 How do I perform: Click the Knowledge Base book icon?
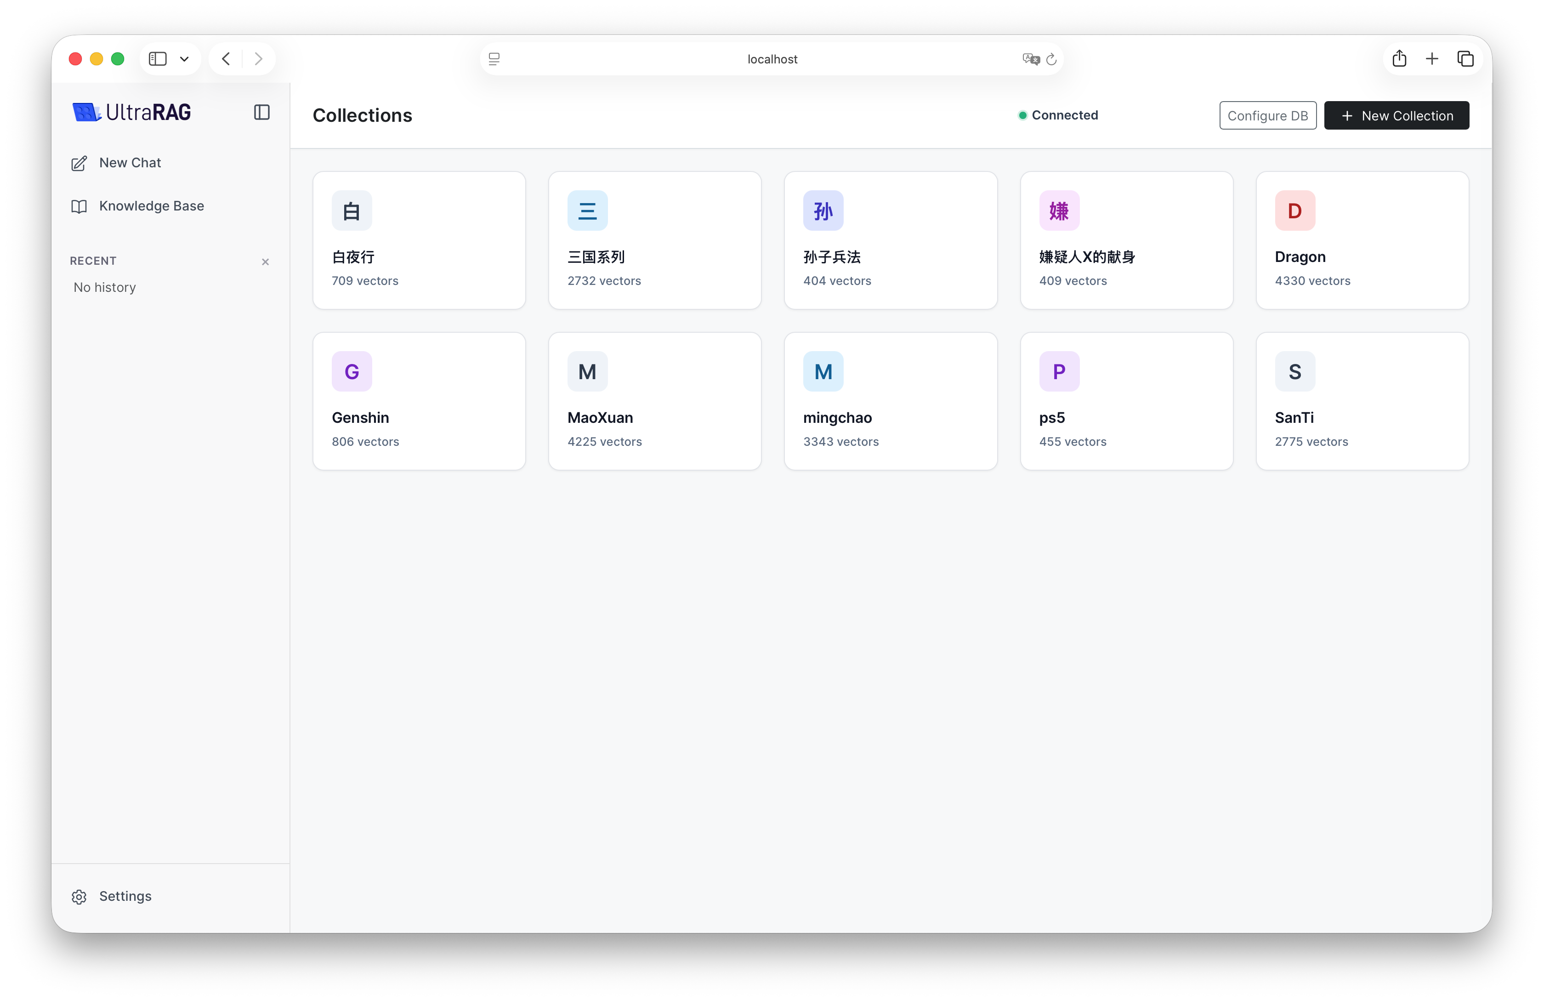click(x=79, y=206)
